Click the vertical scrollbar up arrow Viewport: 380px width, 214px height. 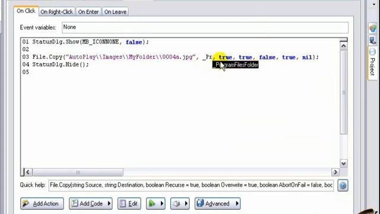coord(344,46)
